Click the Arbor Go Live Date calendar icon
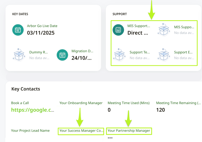 tap(18, 30)
